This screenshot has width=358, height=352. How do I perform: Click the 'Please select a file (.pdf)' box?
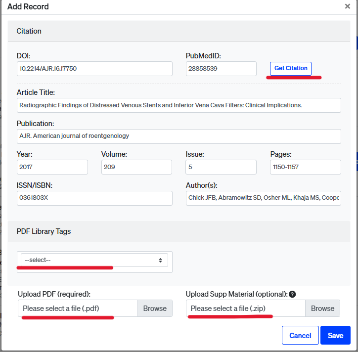[x=78, y=308]
